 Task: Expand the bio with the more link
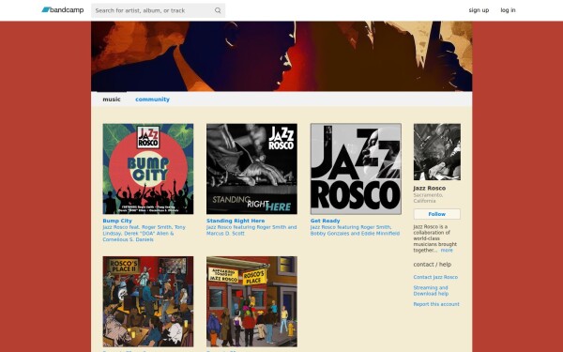(447, 251)
